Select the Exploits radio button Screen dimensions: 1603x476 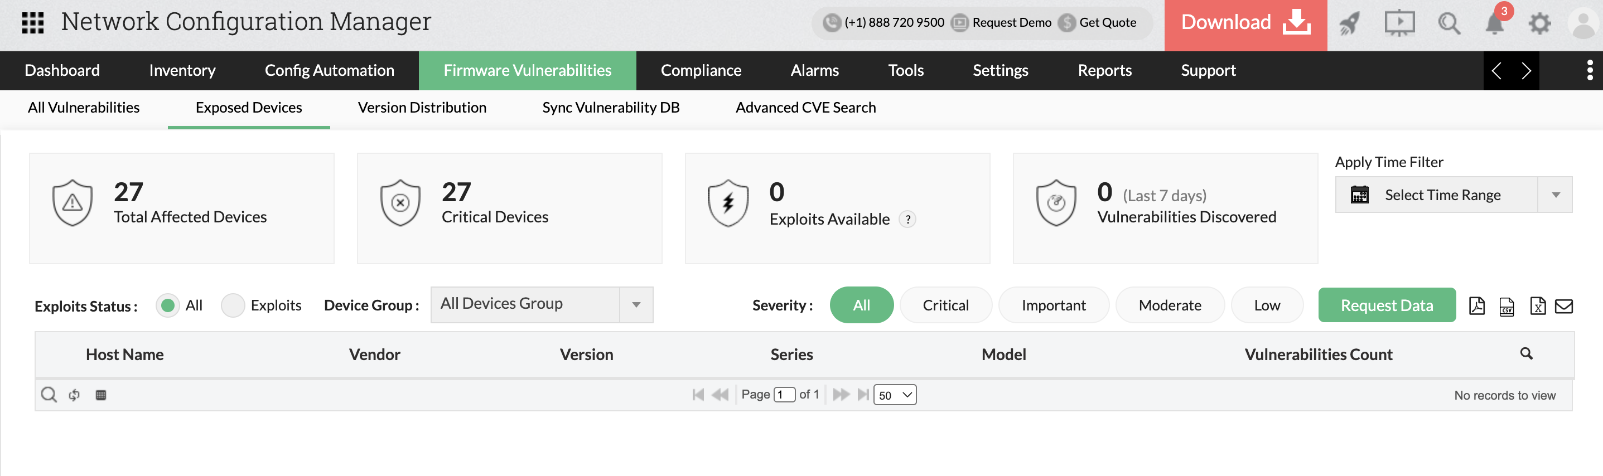coord(233,305)
